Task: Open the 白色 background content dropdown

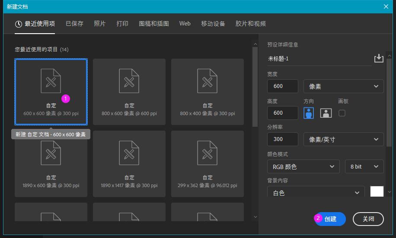Action: click(316, 192)
